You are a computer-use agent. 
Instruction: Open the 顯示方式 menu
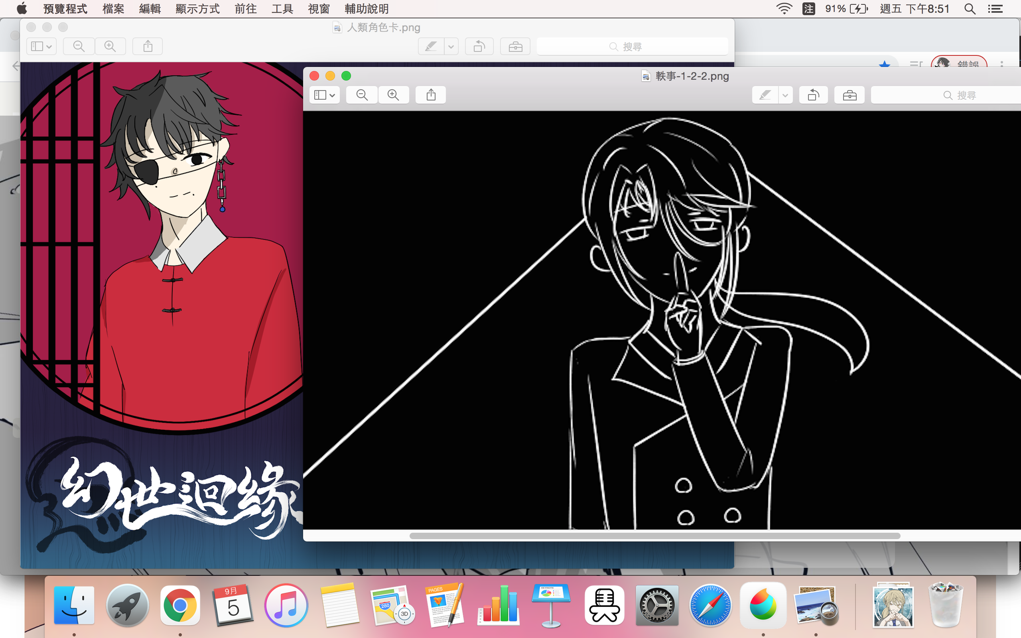click(x=197, y=8)
